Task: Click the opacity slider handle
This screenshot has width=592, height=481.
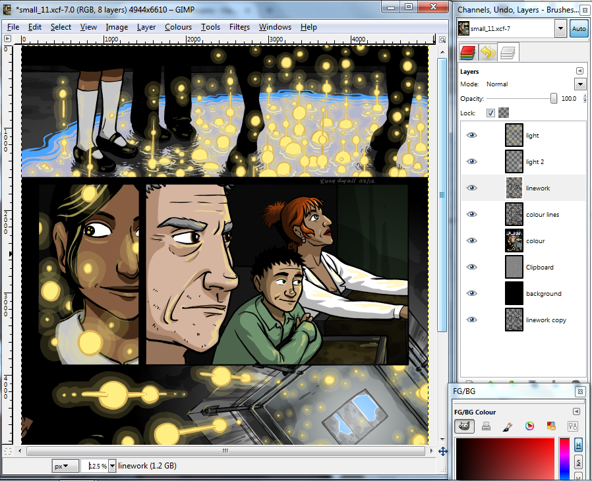Action: click(x=554, y=98)
